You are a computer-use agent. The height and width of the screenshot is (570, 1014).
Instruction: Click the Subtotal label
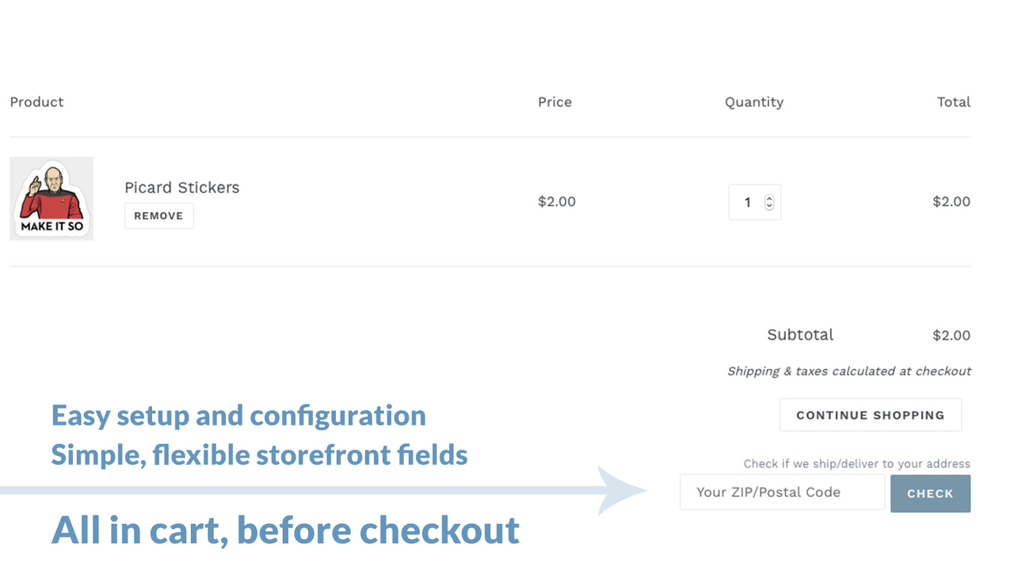(800, 335)
